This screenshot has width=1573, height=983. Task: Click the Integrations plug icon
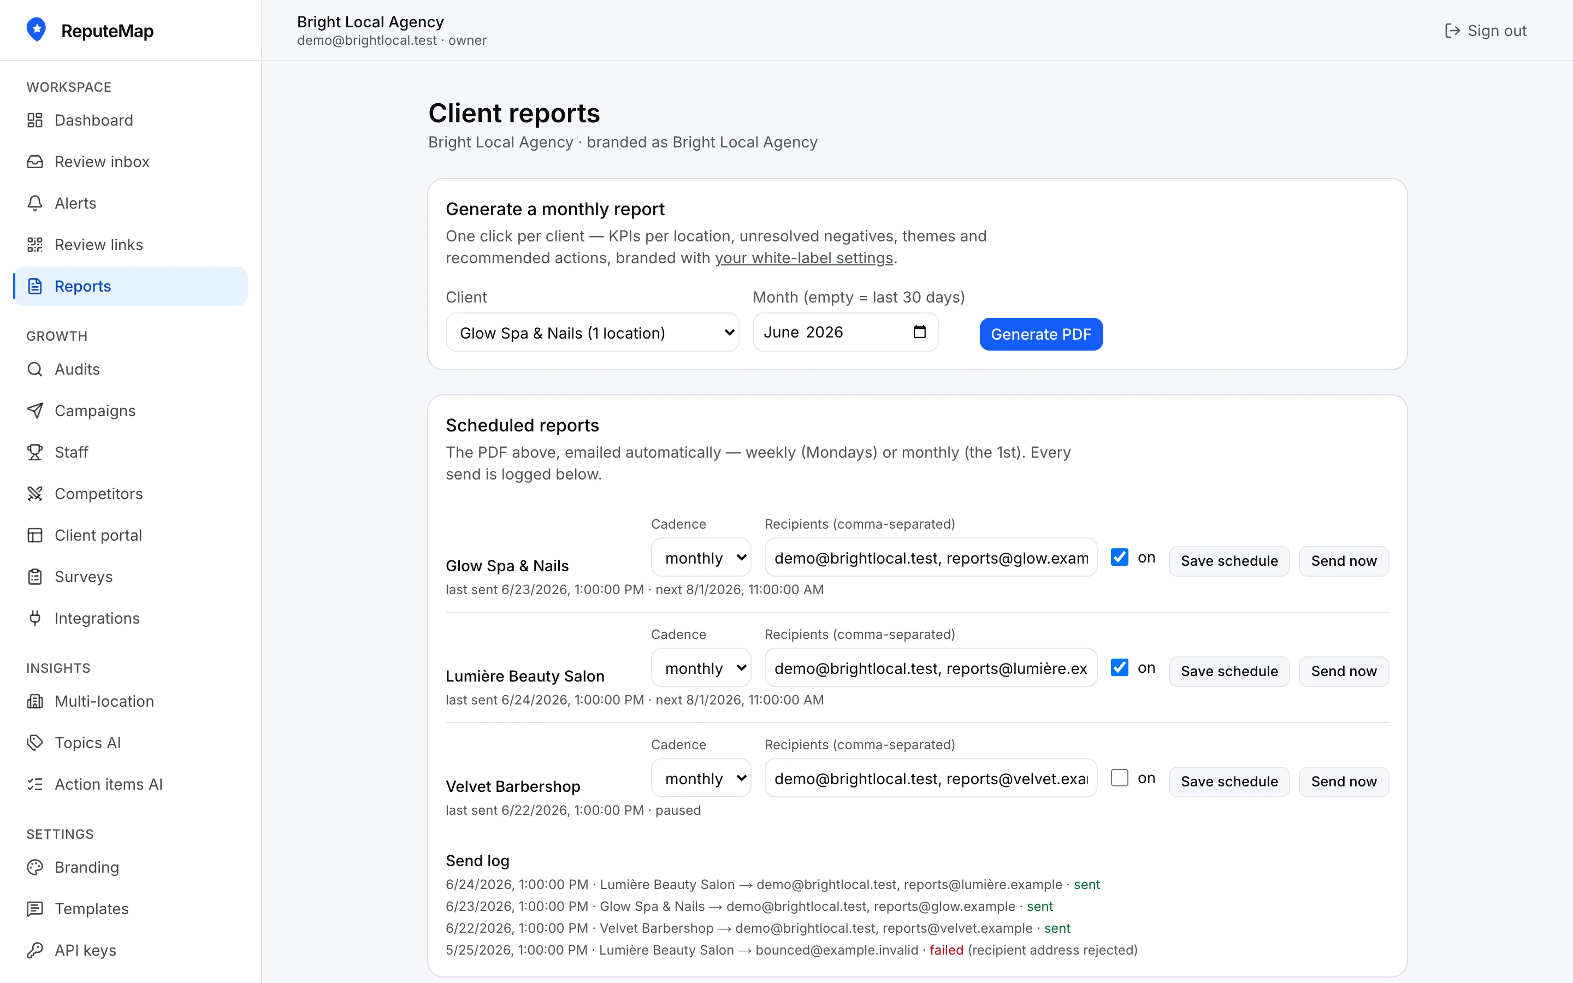tap(35, 618)
